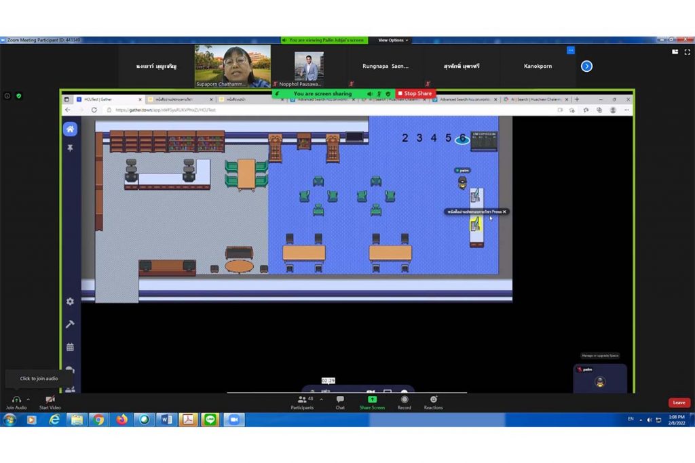Expand the View Options dropdown
Image resolution: width=695 pixels, height=463 pixels.
[394, 40]
